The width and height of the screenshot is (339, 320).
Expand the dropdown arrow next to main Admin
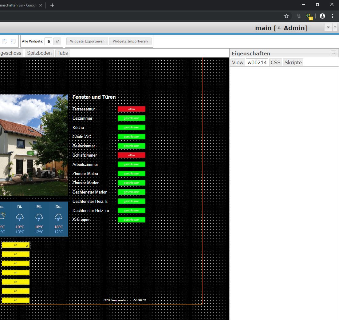(335, 27)
